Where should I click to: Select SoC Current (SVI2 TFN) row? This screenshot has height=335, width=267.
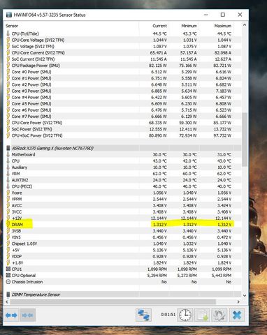coord(123,59)
